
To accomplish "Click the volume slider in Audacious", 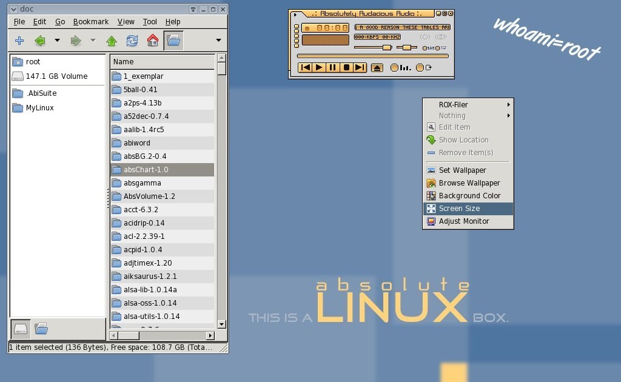I will point(373,47).
